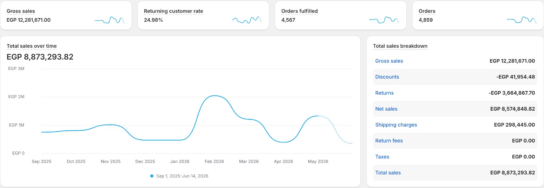The width and height of the screenshot is (544, 188).
Task: Click the Sep 2025 axis label
Action: 41,162
